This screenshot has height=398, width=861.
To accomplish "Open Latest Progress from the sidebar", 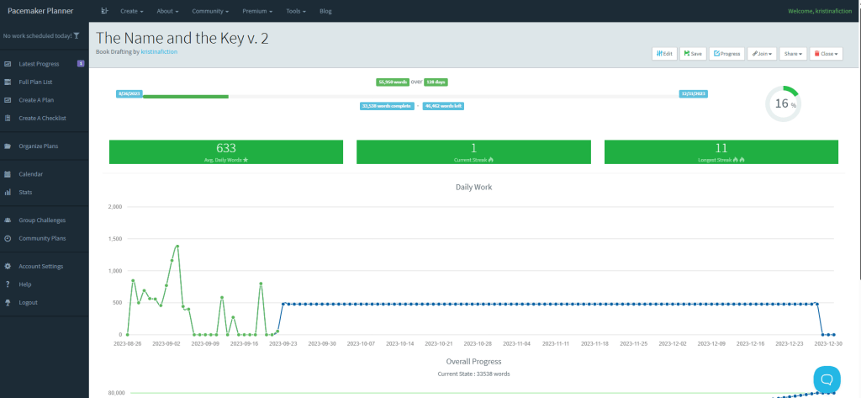I will click(40, 64).
